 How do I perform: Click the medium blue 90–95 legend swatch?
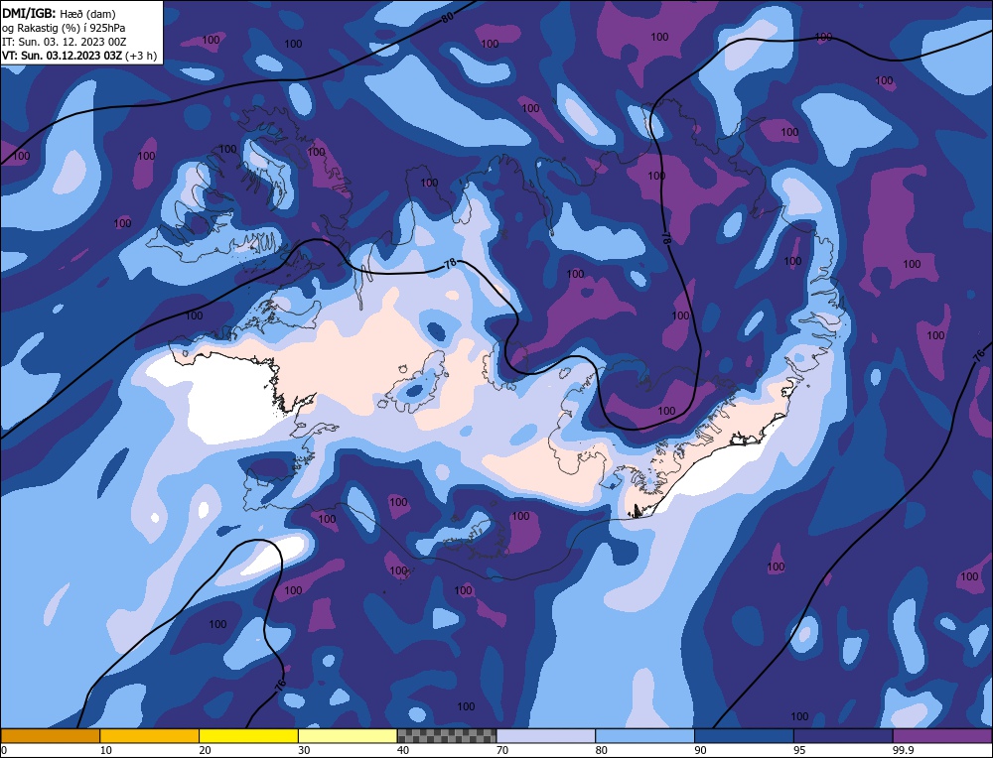click(744, 736)
